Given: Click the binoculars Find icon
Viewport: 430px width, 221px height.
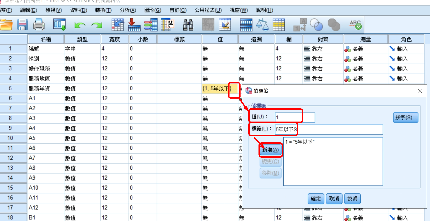Looking at the screenshot, I should (x=188, y=25).
